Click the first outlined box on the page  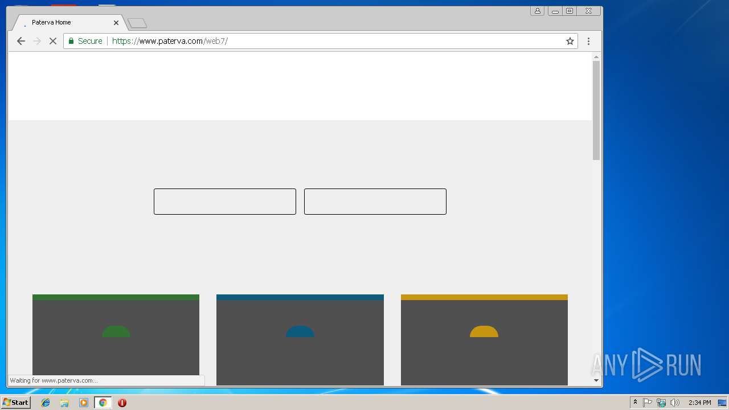pyautogui.click(x=225, y=202)
